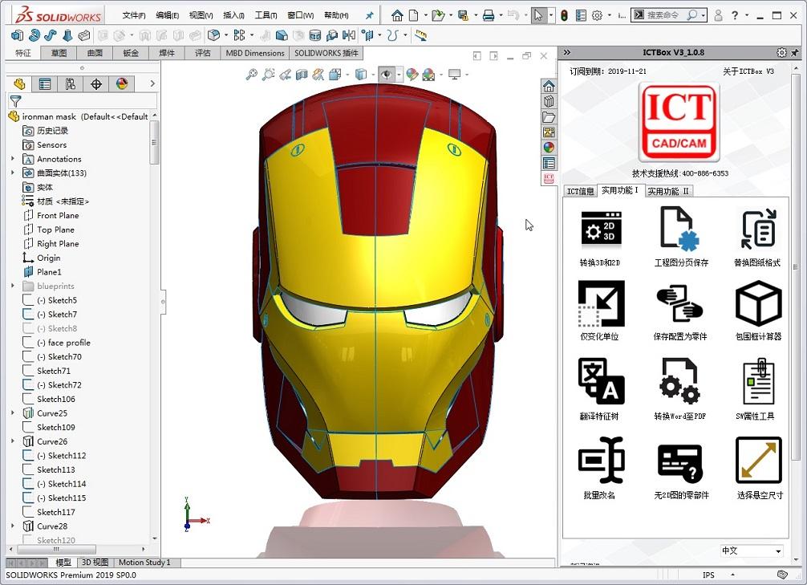Toggle the pin on the menu bar
Viewport: 807px width, 585px height.
click(x=369, y=15)
